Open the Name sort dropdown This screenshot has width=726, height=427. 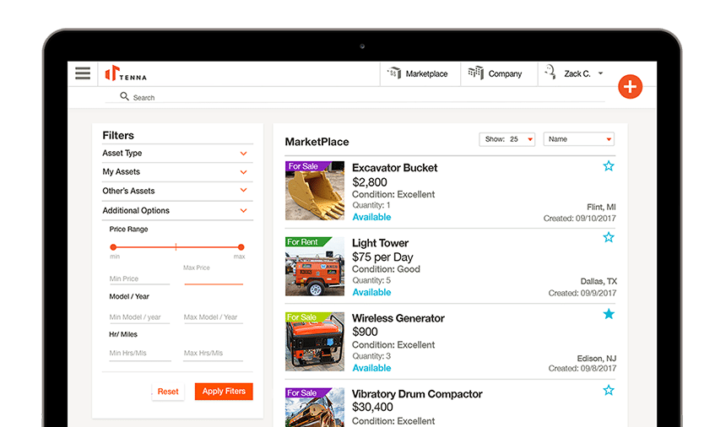(x=579, y=139)
